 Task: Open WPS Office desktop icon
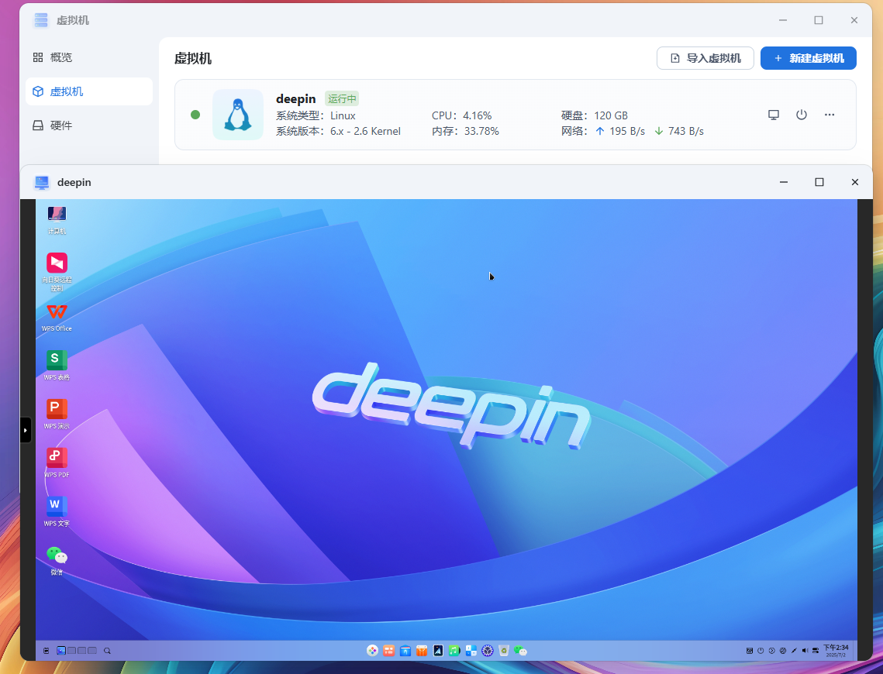(x=57, y=313)
